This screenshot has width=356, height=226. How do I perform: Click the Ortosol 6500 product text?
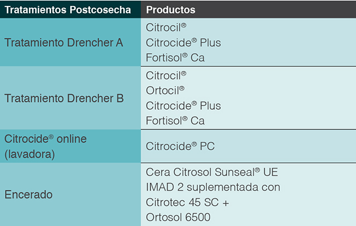coord(178,217)
